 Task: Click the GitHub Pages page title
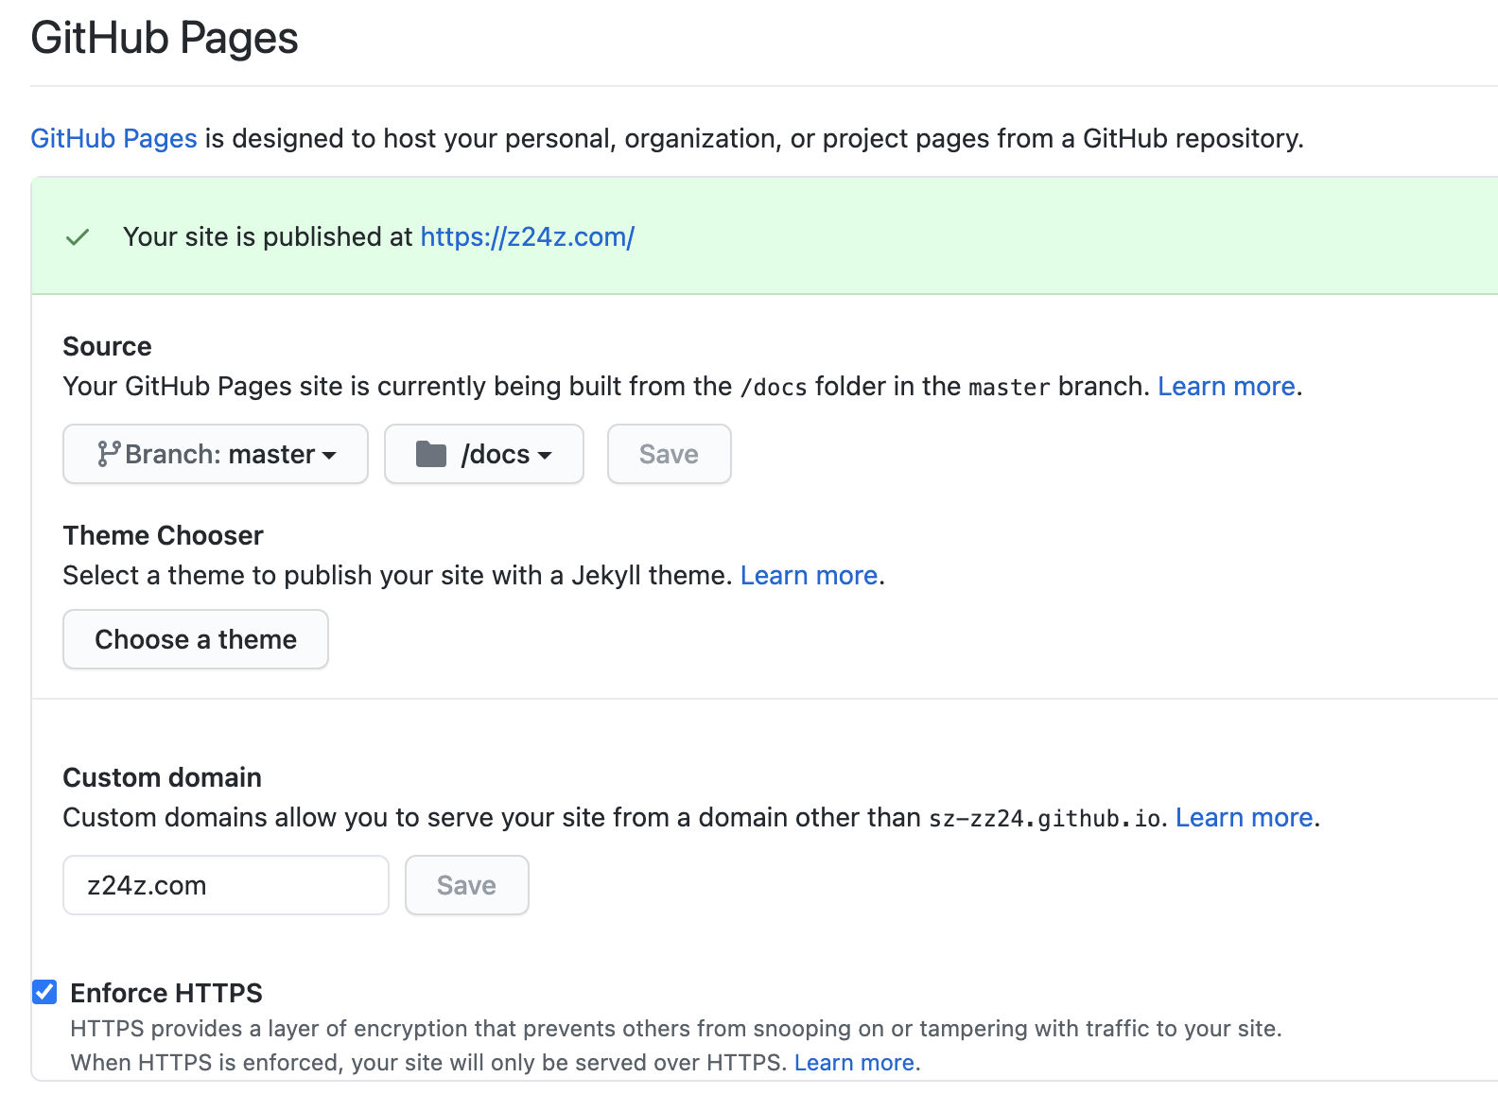pos(165,39)
